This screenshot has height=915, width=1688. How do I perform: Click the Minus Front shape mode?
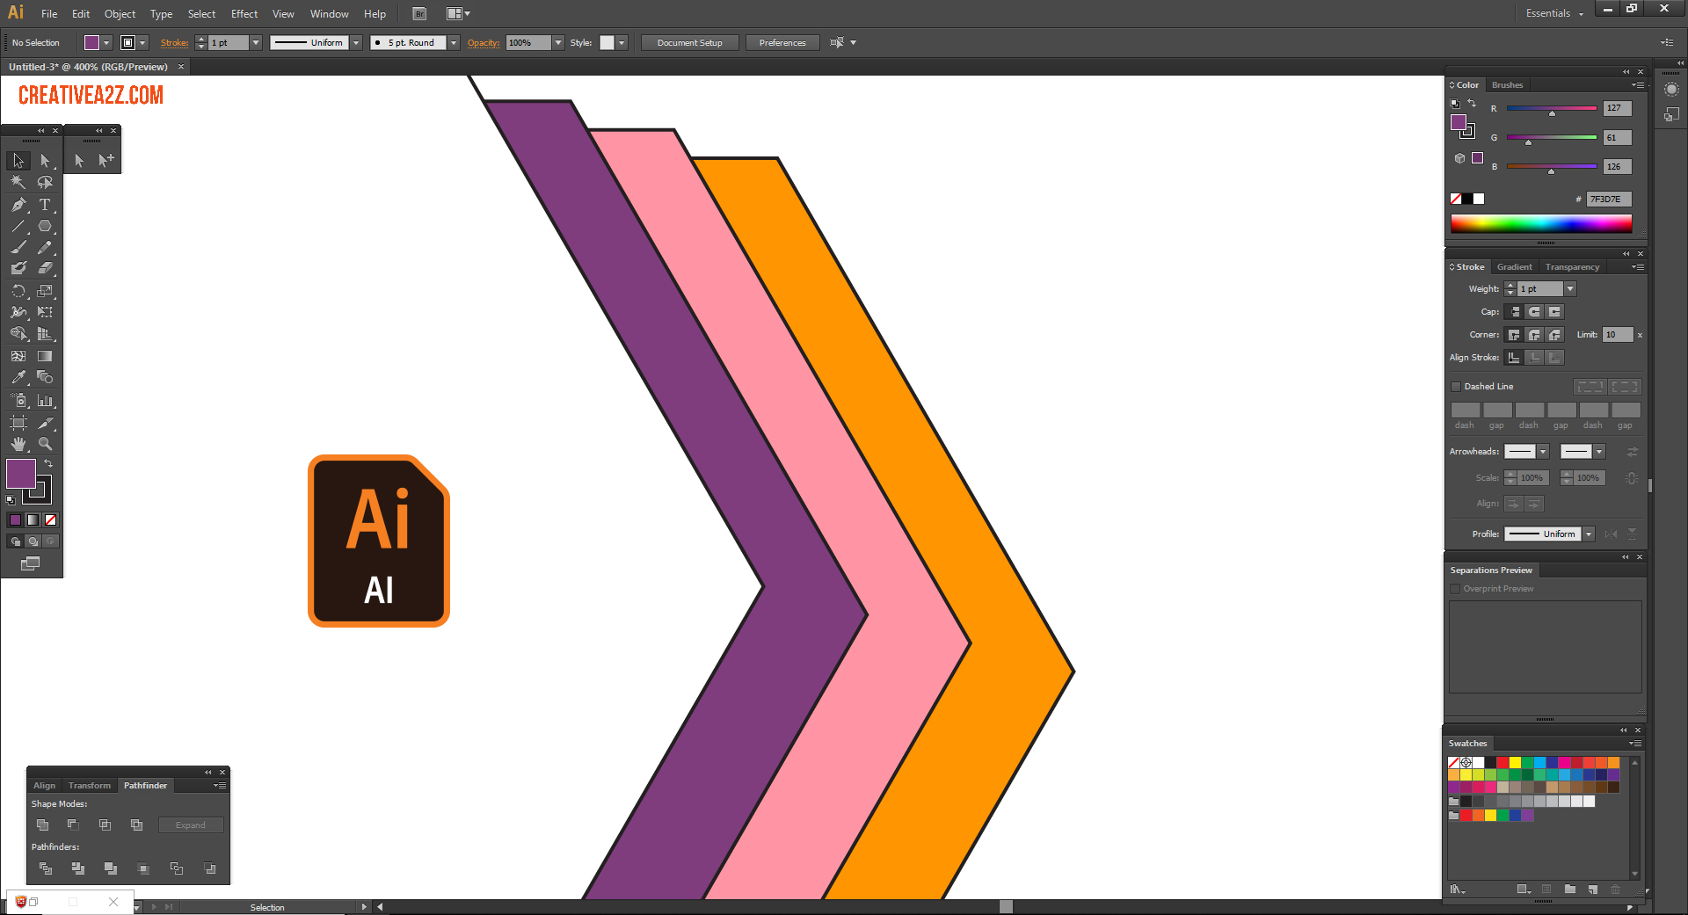[73, 824]
